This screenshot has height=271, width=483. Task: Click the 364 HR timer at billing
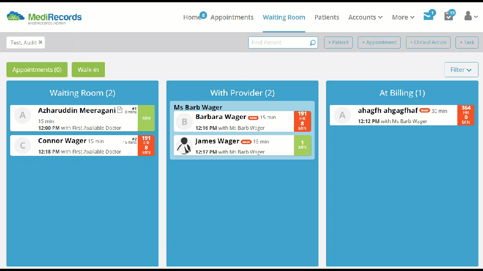(x=466, y=115)
